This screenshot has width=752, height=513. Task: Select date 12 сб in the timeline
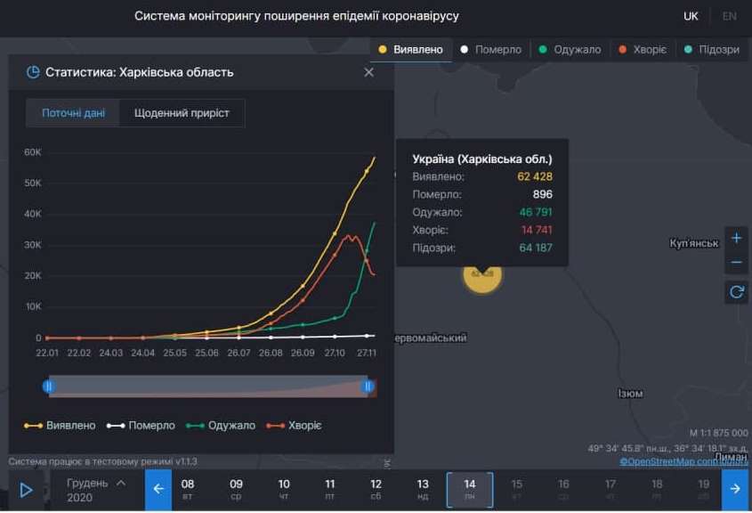click(376, 489)
